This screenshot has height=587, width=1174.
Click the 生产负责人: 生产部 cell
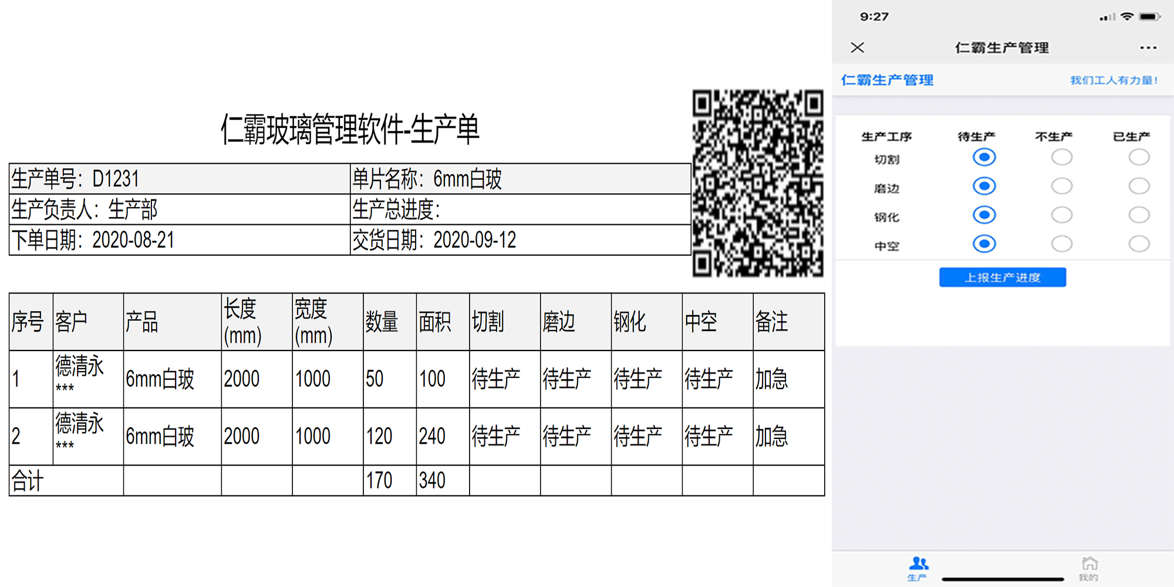(x=180, y=210)
